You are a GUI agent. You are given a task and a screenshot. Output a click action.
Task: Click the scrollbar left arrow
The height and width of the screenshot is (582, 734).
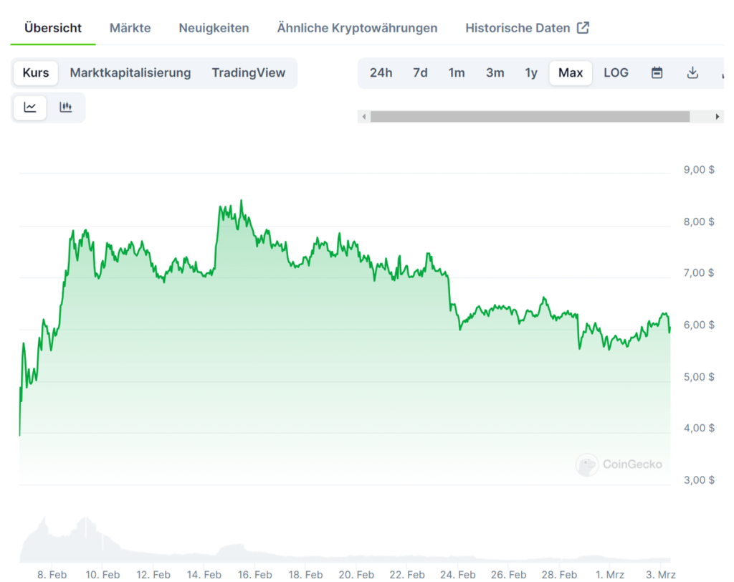364,117
